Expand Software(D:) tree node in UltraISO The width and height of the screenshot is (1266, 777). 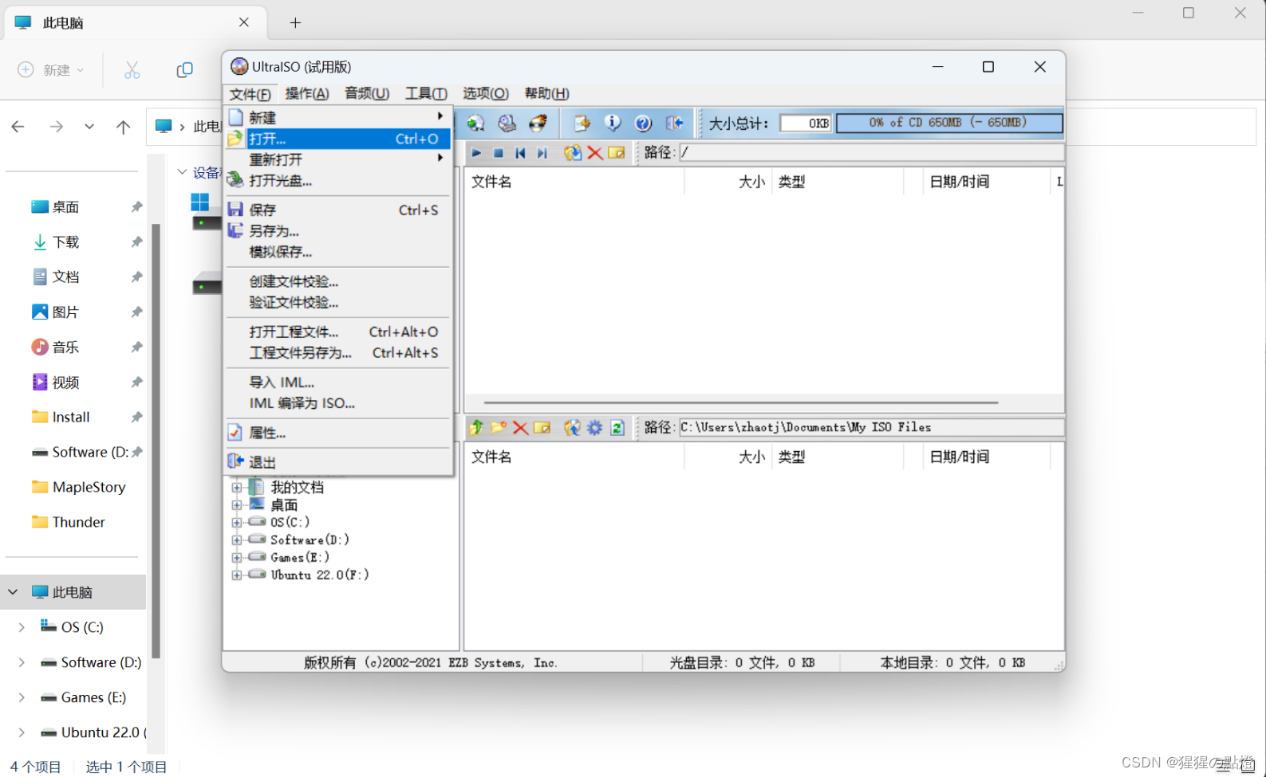[x=237, y=540]
